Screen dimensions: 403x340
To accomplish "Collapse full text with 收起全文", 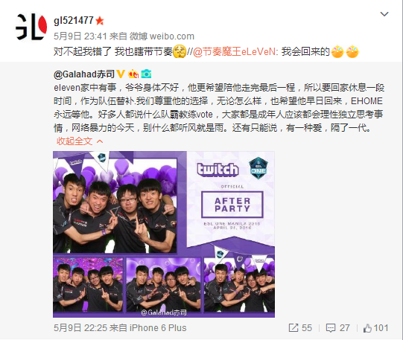I will 80,141.
